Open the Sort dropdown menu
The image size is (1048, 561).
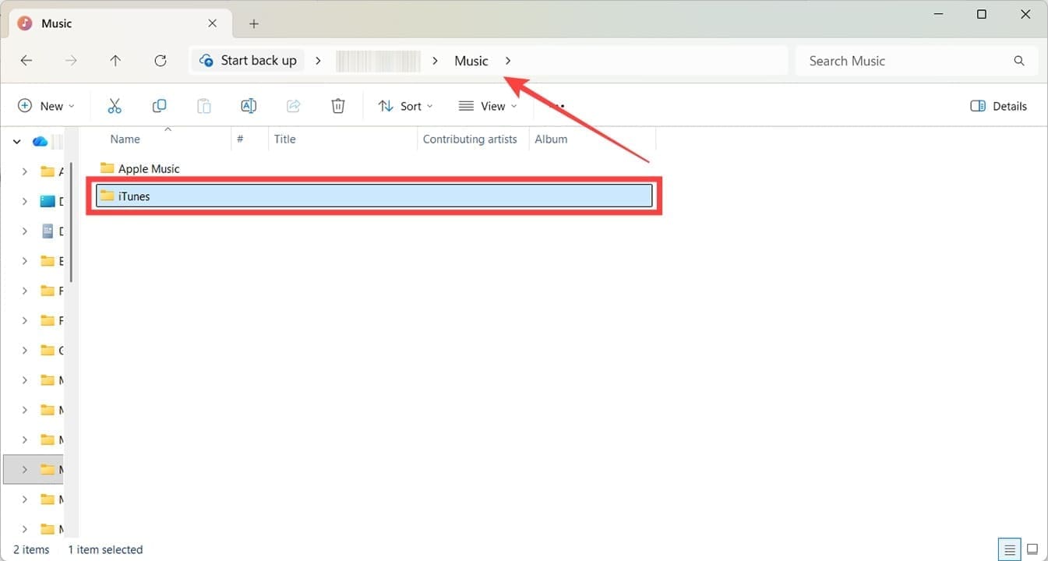[405, 106]
